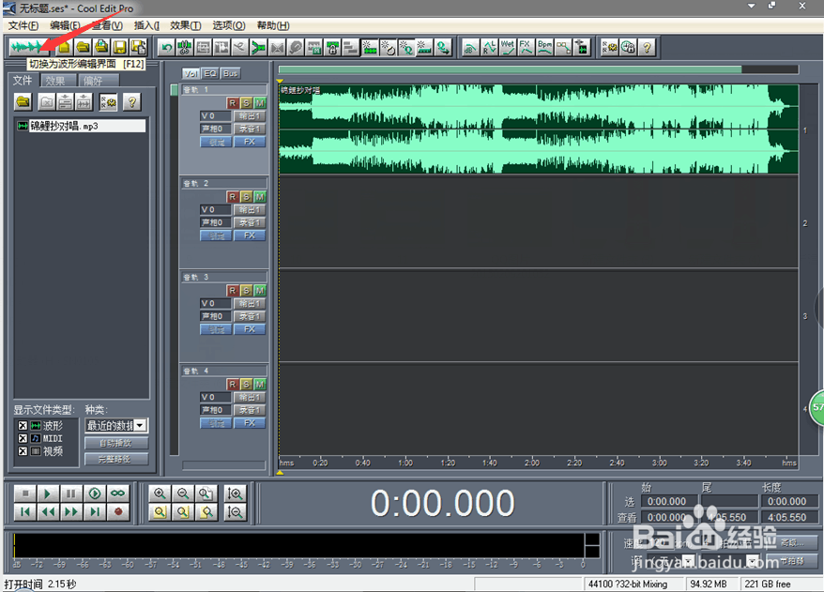Screen dimensions: 824x592
Task: Switch to the 效果 panel tab
Action: 58,81
